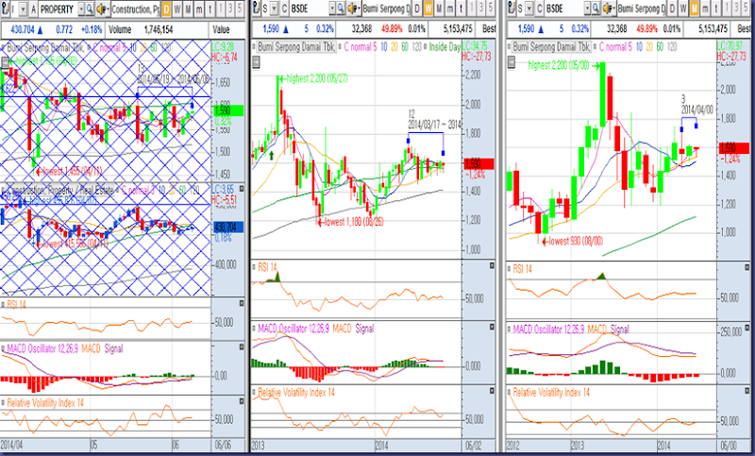Click the hook icon in PROPERTY chart toolbar
The image size is (755, 456).
coord(6,9)
